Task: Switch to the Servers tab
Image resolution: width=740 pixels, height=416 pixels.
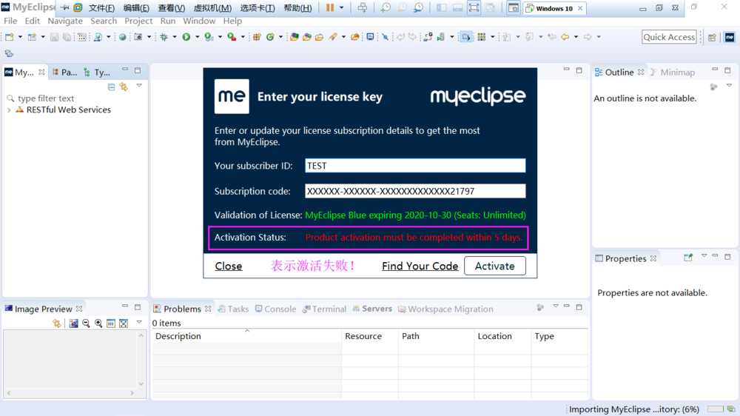Action: pos(372,309)
